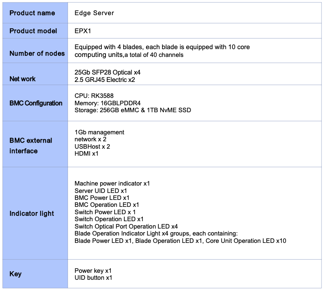Select 'Switch Optical Port Operation LED x4' line
This screenshot has height=290, width=324.
(126, 227)
